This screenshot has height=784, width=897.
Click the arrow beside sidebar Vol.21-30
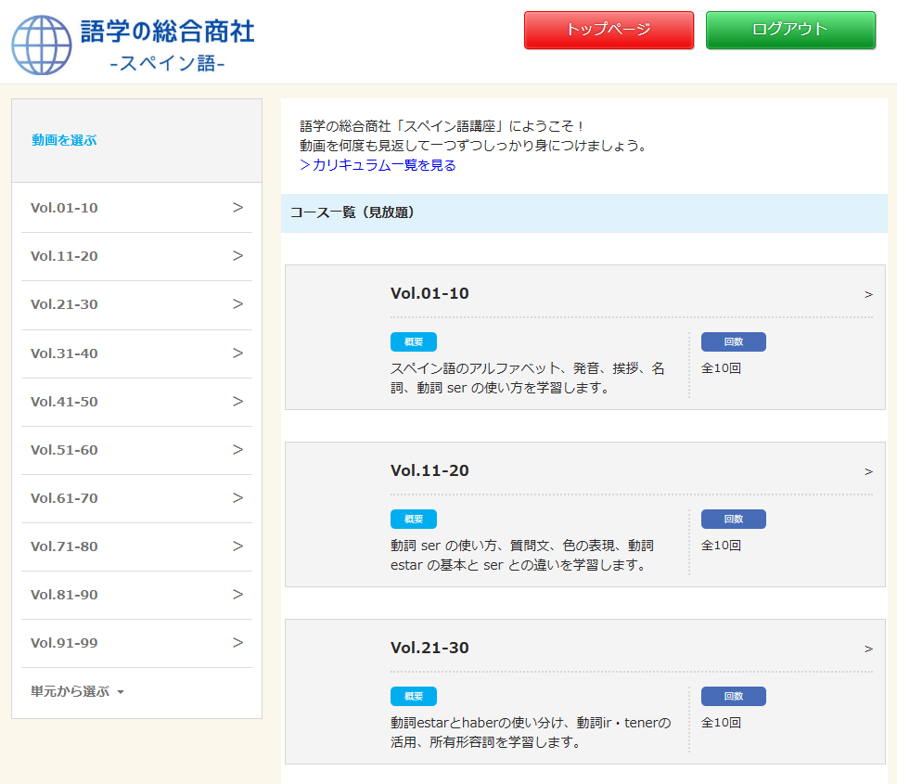[x=237, y=304]
